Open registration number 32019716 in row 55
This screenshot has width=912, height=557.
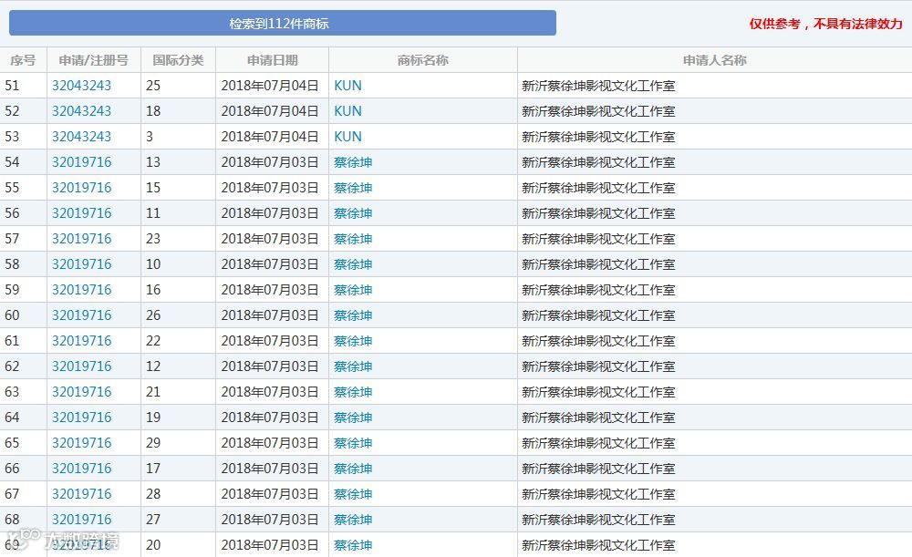click(81, 188)
